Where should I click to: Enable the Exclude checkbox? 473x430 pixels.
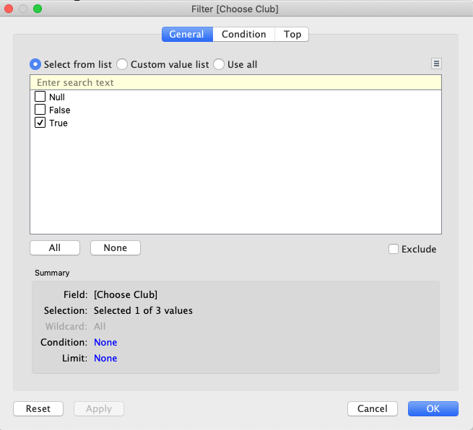coord(394,249)
